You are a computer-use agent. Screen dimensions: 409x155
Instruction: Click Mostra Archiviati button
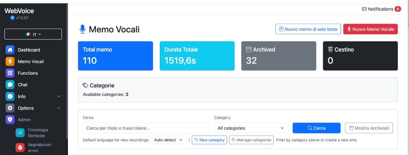tap(369, 128)
